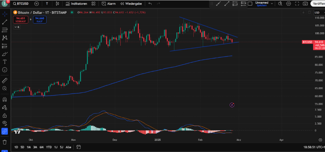Image resolution: width=325 pixels, height=152 pixels.
Task: Select the 6M time range
Action: click(x=42, y=147)
